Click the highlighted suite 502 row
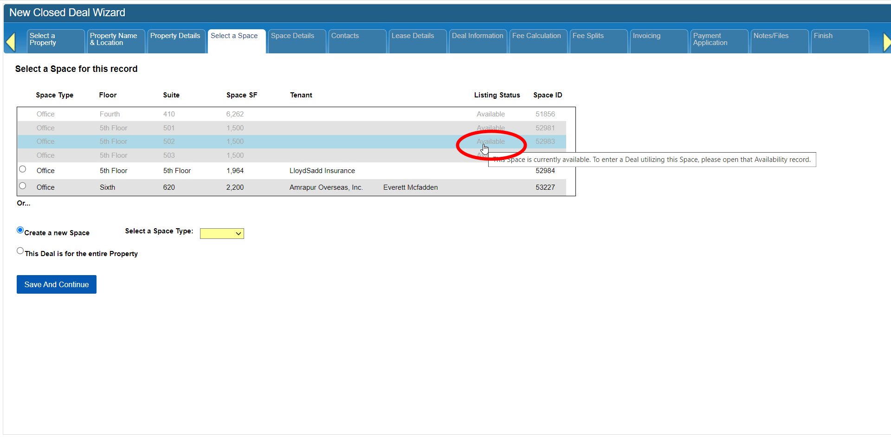The width and height of the screenshot is (891, 437). pyautogui.click(x=278, y=141)
